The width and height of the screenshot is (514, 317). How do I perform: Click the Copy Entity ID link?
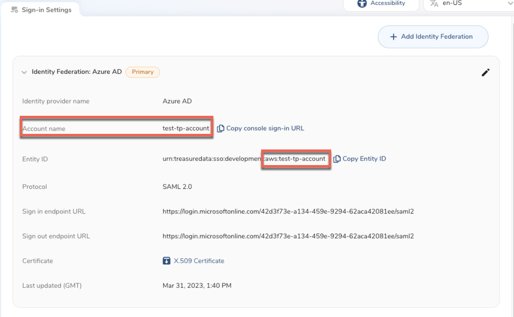pyautogui.click(x=364, y=158)
